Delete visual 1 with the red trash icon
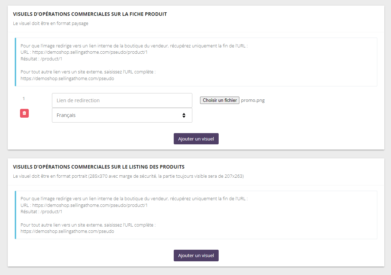 (x=24, y=113)
